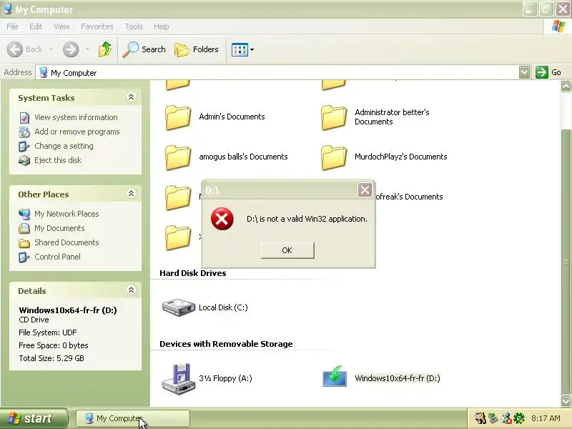
Task: Click the Add or remove programs icon
Action: click(24, 132)
